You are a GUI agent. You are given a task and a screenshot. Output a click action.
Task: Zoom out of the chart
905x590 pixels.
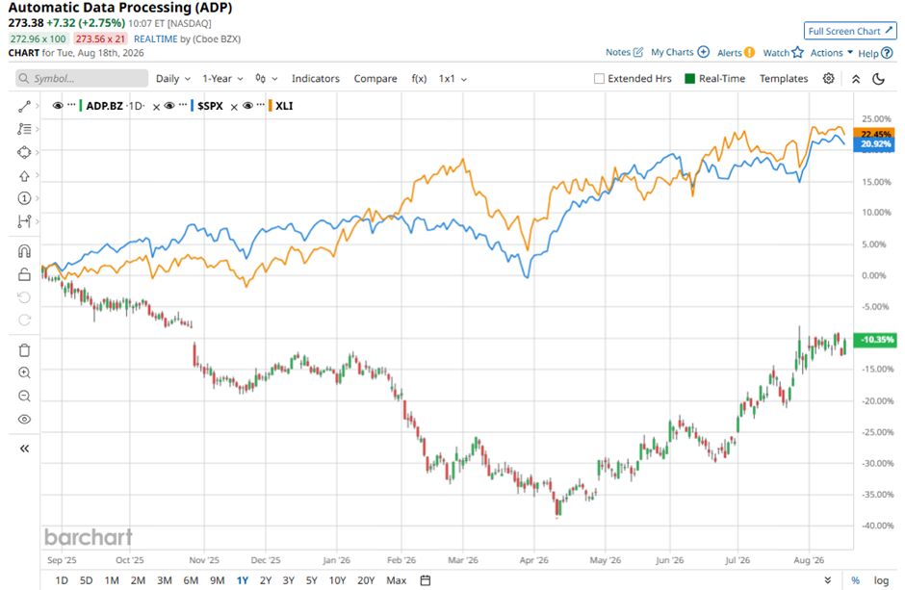tap(24, 397)
